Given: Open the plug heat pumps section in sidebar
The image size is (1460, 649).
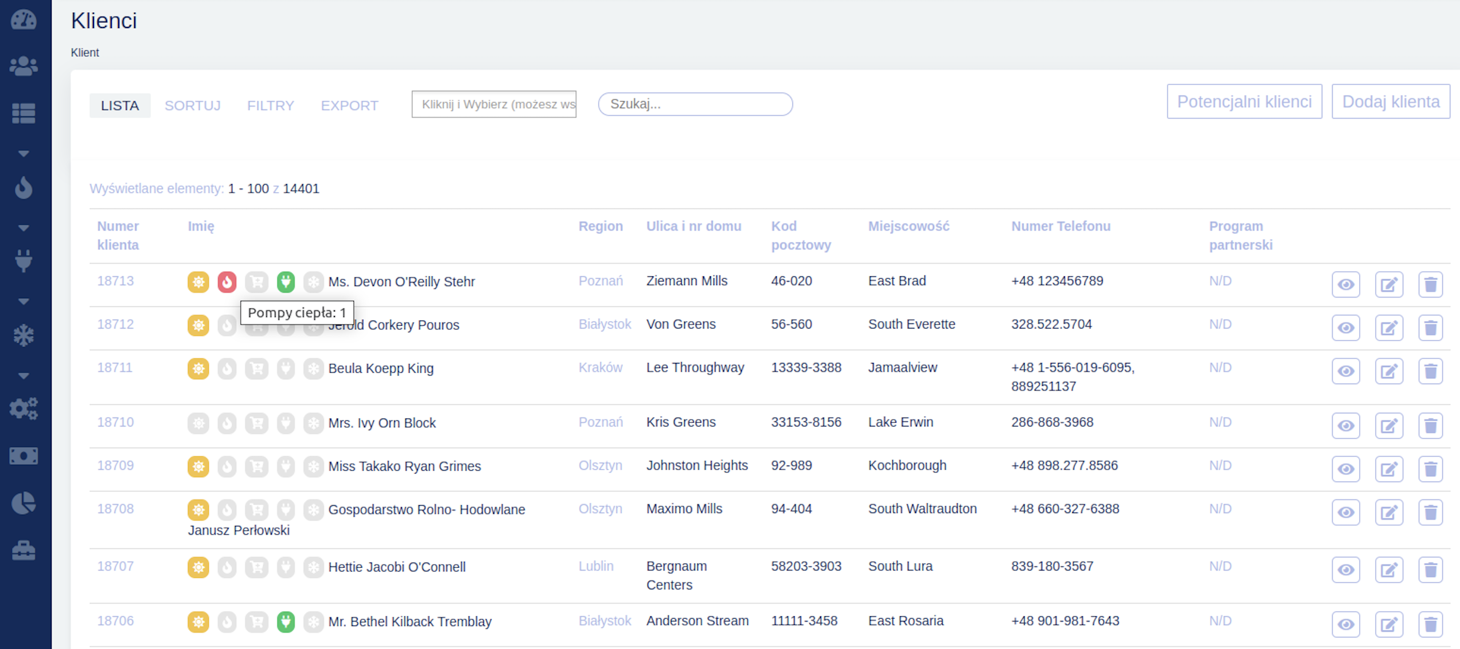Looking at the screenshot, I should pos(24,261).
